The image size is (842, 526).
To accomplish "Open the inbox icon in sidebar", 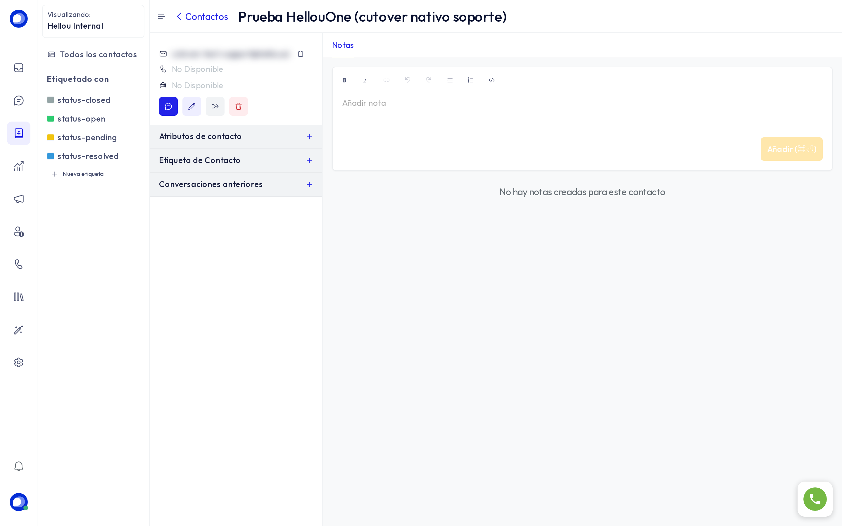I will tap(18, 68).
